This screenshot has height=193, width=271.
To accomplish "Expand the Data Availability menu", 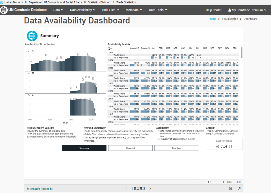I will click(x=83, y=10).
